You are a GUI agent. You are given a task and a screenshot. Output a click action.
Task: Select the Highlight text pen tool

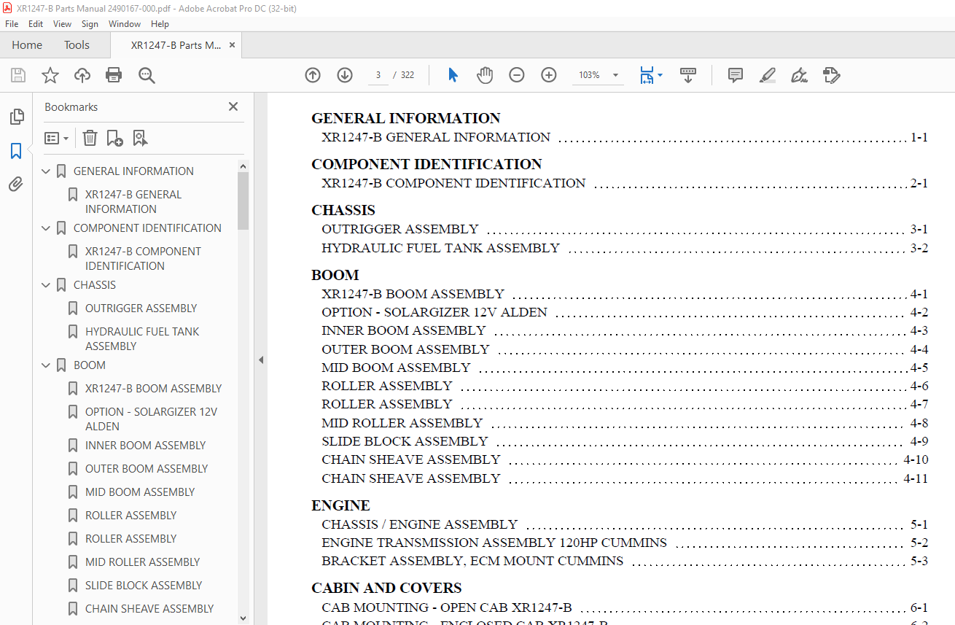pyautogui.click(x=767, y=75)
